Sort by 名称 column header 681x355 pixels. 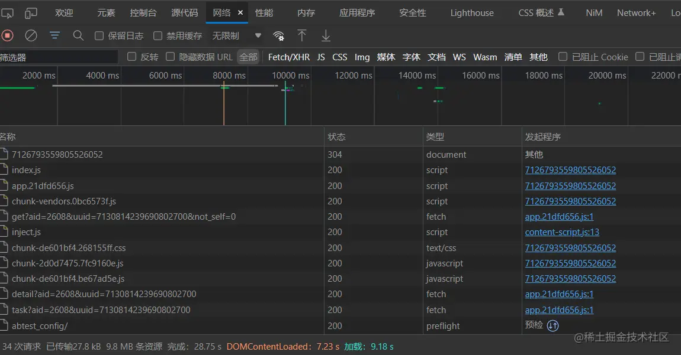[x=162, y=136]
